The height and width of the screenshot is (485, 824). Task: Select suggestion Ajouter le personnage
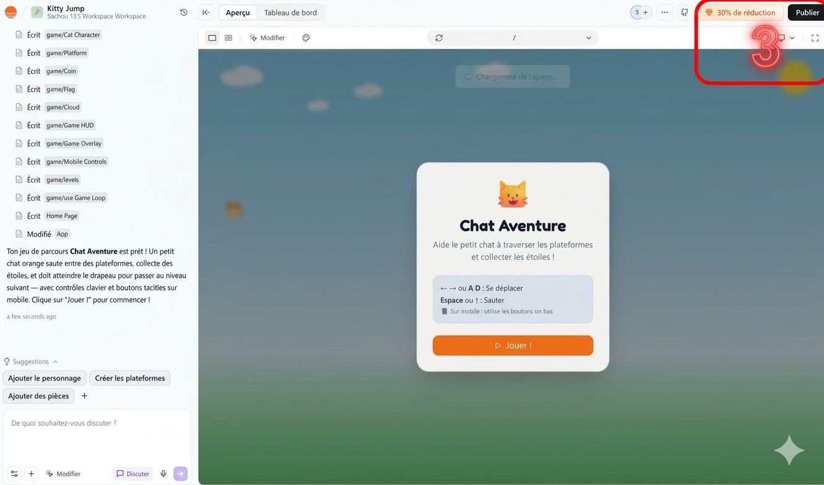[x=45, y=378]
